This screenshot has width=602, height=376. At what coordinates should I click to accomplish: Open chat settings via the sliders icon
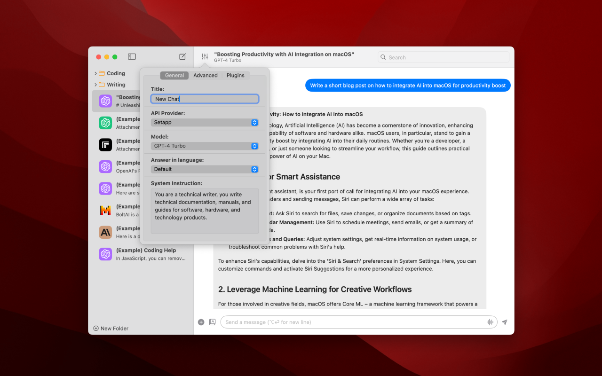tap(204, 56)
